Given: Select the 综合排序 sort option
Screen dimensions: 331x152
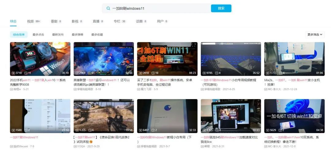Looking at the screenshot, I should tap(19, 35).
